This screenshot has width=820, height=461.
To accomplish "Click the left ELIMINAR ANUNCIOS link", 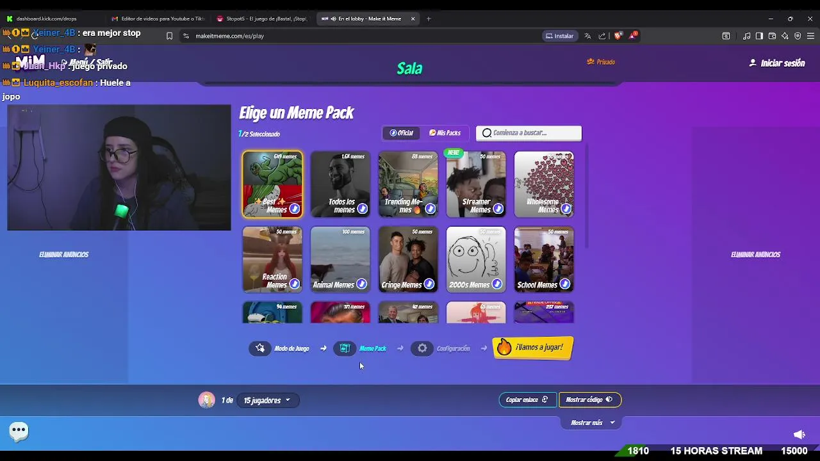I will [63, 254].
